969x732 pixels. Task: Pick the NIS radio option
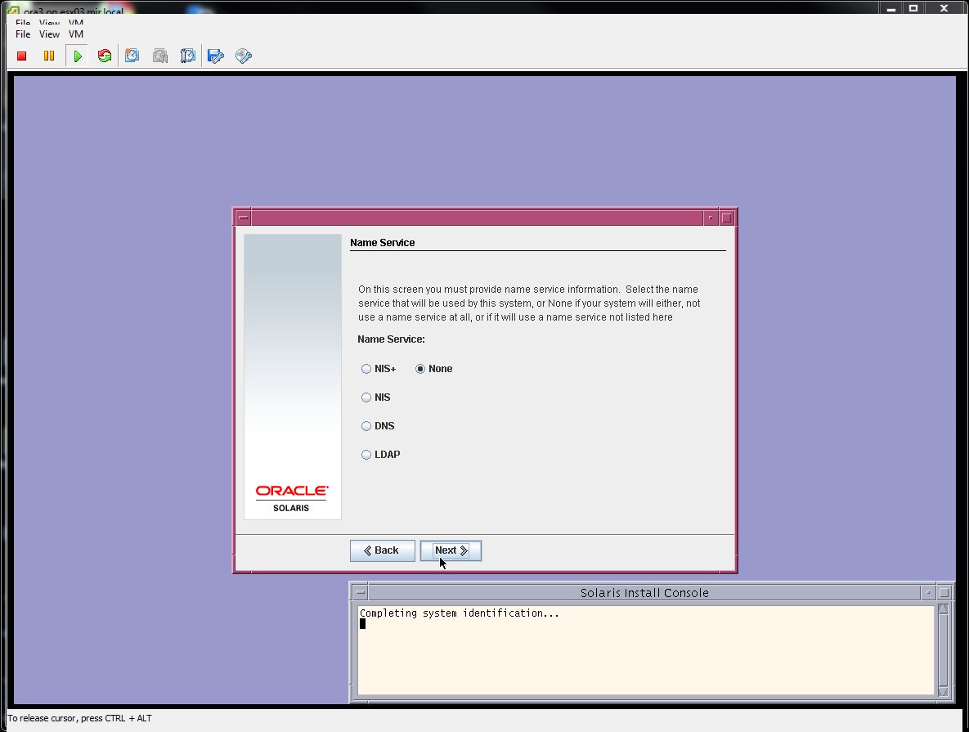(366, 397)
